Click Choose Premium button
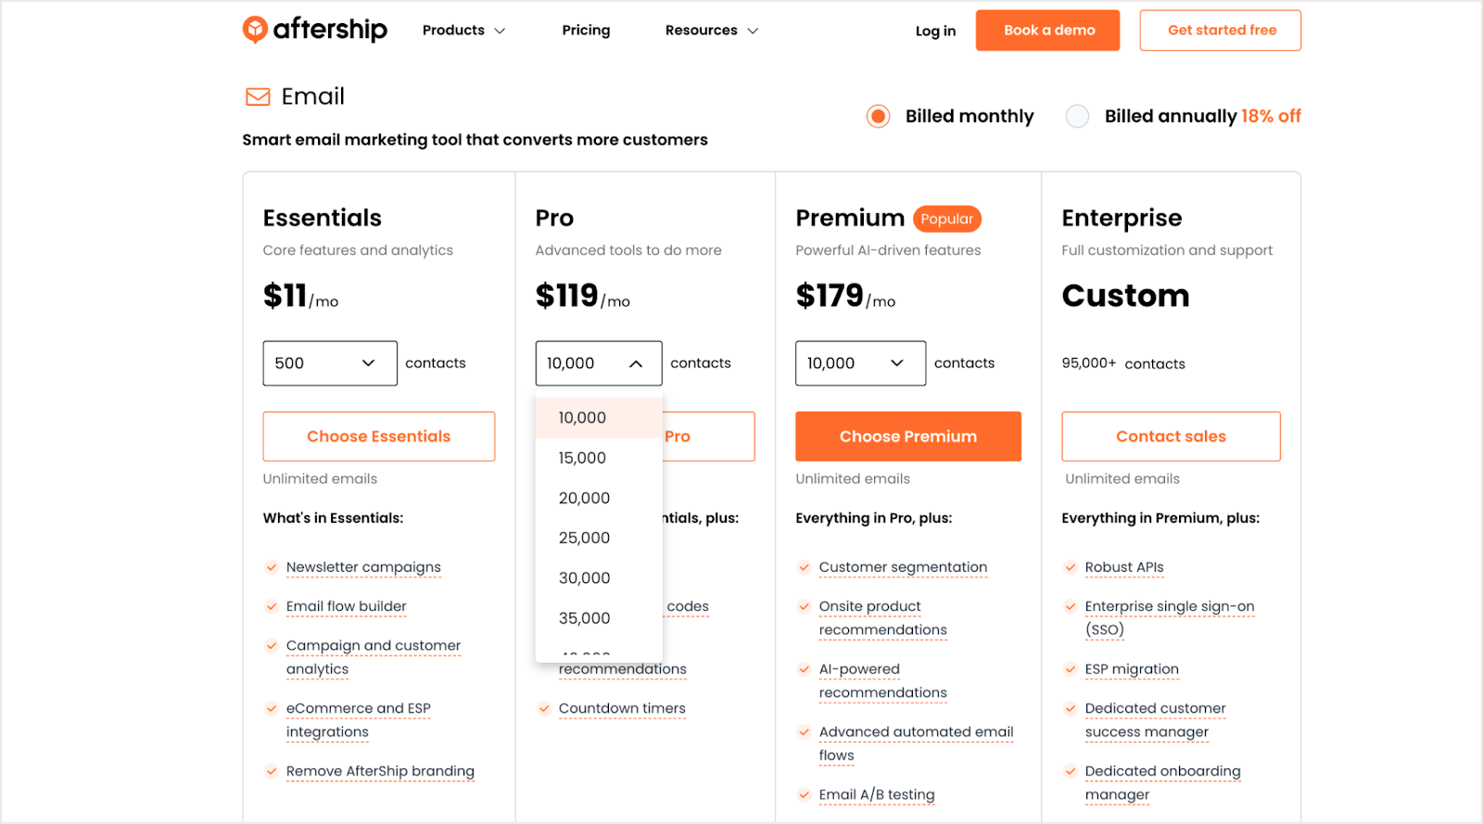This screenshot has width=1483, height=824. 908,437
